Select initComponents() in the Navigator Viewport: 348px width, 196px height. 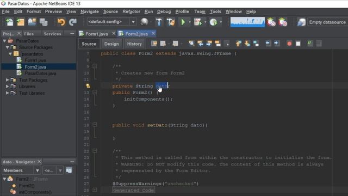[35, 192]
